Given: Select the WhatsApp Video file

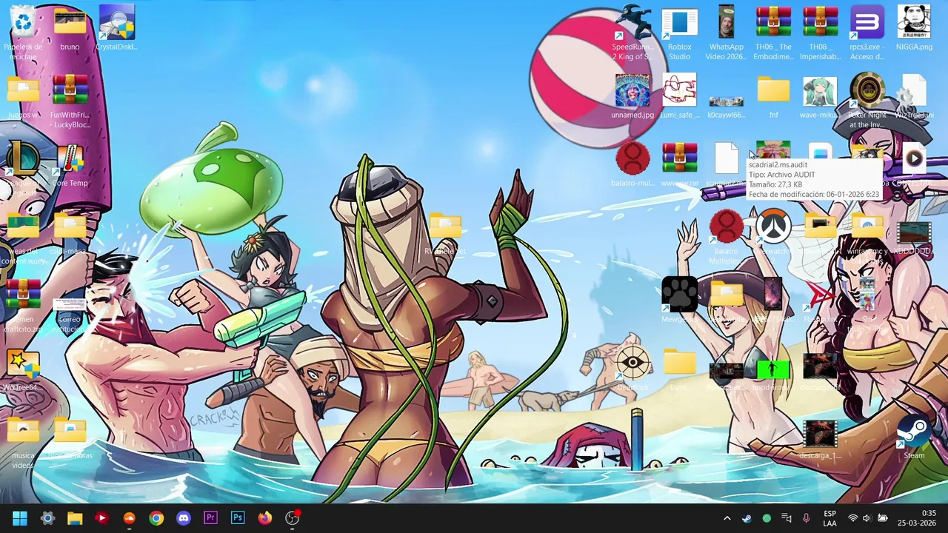Looking at the screenshot, I should click(726, 33).
